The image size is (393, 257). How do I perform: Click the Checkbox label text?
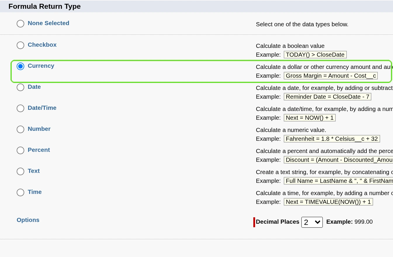coord(42,45)
